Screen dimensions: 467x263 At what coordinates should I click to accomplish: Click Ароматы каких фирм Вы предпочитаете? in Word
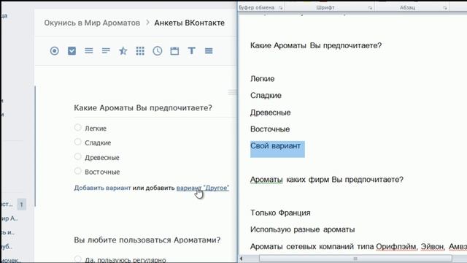(x=327, y=180)
